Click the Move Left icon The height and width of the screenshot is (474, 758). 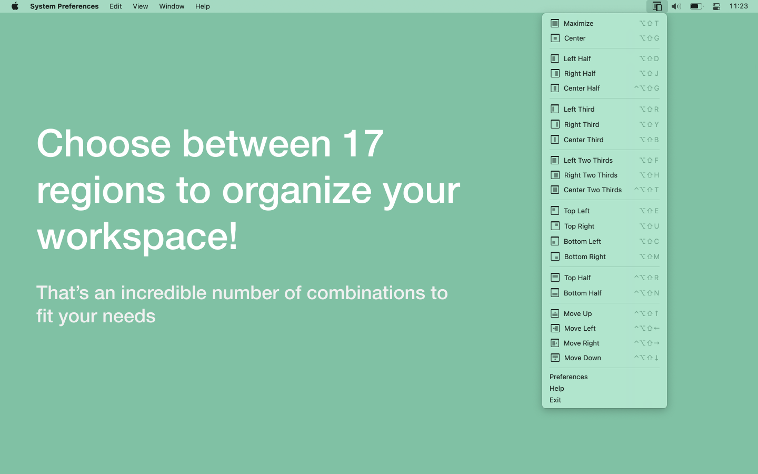(x=555, y=328)
